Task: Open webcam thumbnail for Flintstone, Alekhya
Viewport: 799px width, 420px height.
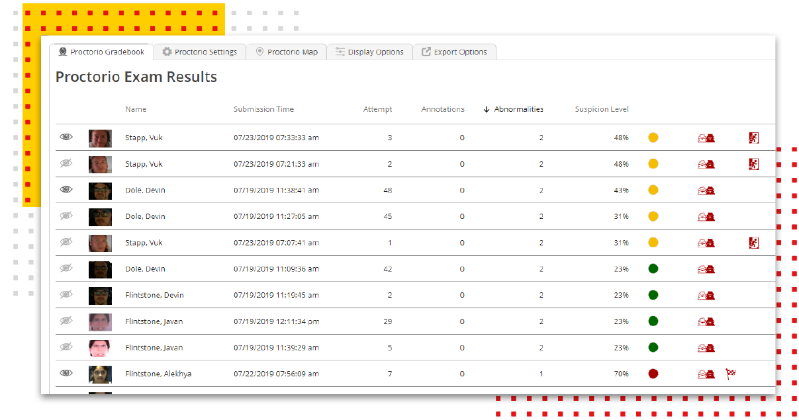Action: point(100,374)
